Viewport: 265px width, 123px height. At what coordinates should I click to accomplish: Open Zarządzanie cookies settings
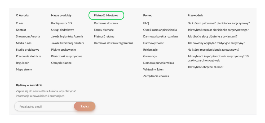[x=156, y=76]
